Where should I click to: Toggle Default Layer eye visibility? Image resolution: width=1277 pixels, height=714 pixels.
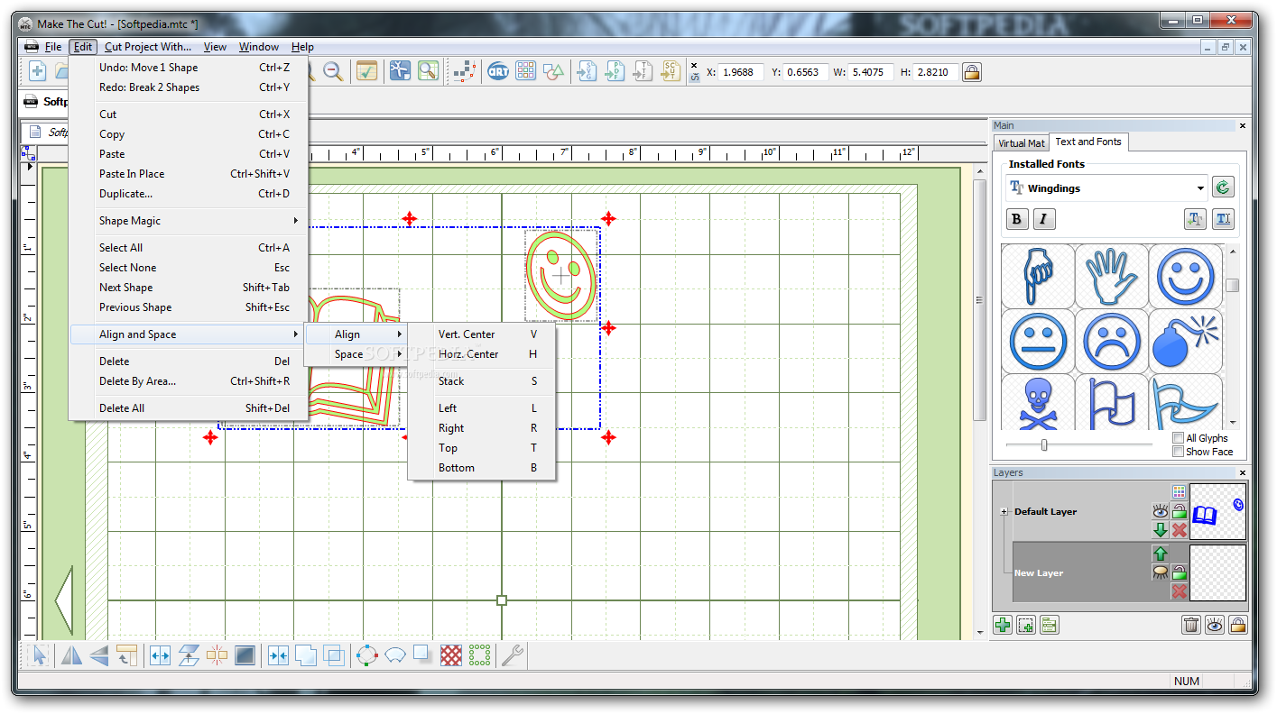point(1161,511)
